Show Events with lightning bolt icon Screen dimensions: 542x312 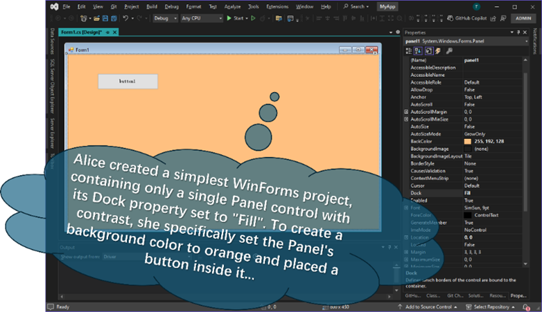438,51
